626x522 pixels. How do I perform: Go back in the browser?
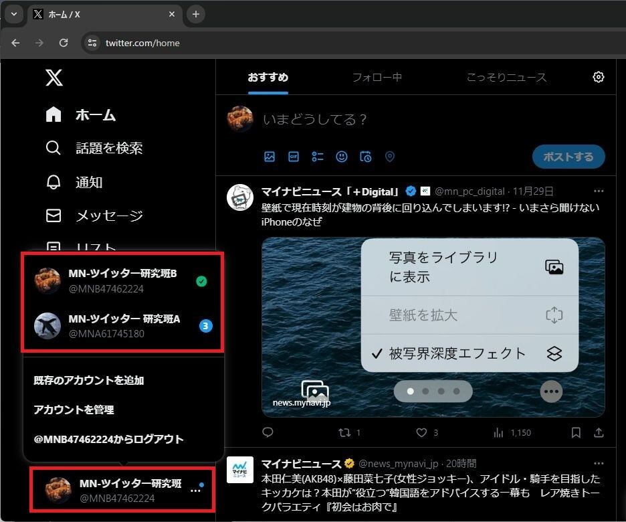(15, 43)
